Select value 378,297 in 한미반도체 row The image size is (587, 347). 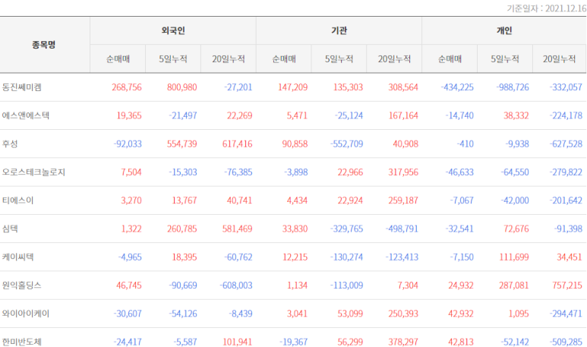coord(403,342)
